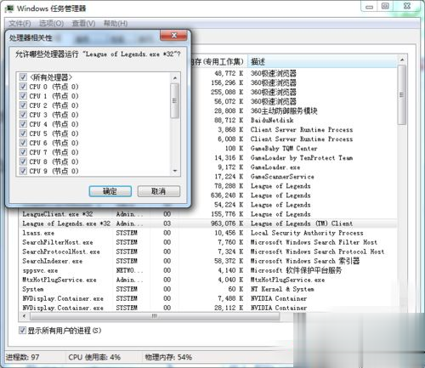Select the System process row

(208, 289)
